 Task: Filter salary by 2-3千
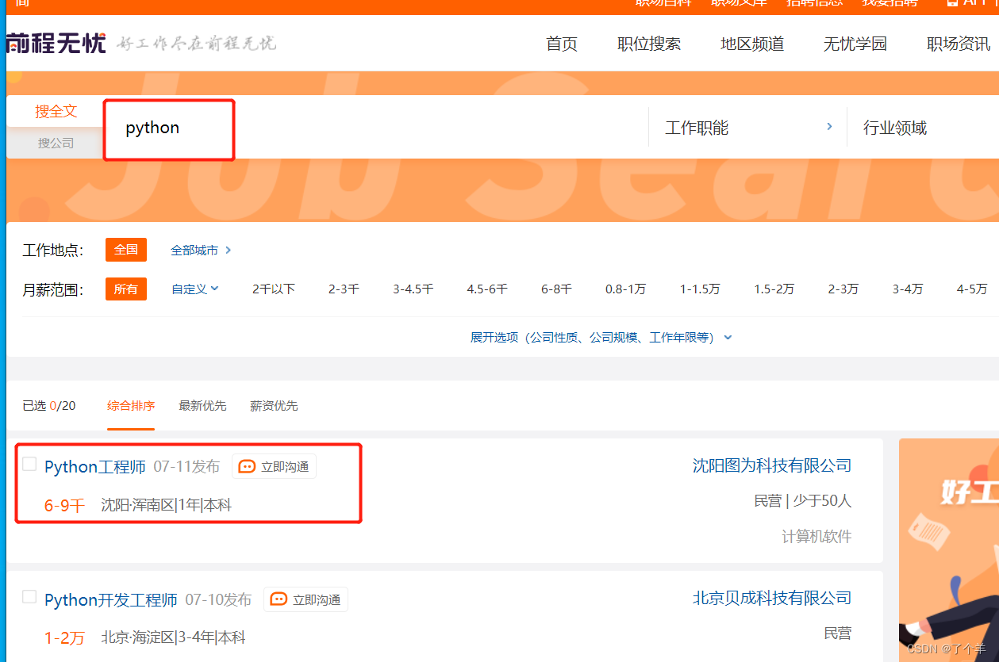click(x=344, y=289)
